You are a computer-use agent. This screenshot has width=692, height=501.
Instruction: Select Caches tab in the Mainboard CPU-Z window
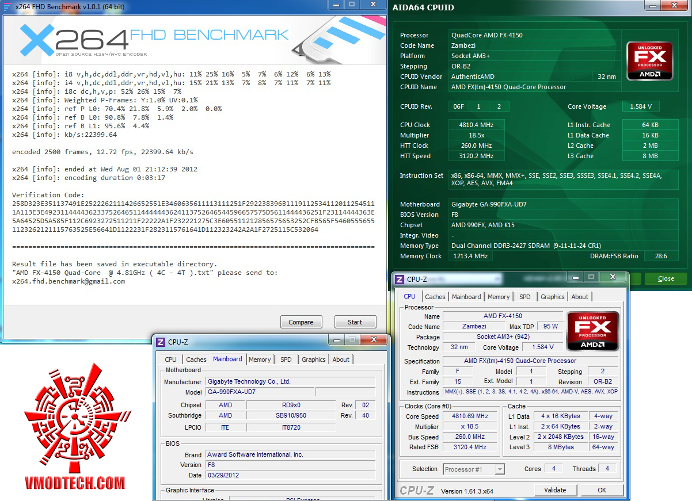point(196,360)
